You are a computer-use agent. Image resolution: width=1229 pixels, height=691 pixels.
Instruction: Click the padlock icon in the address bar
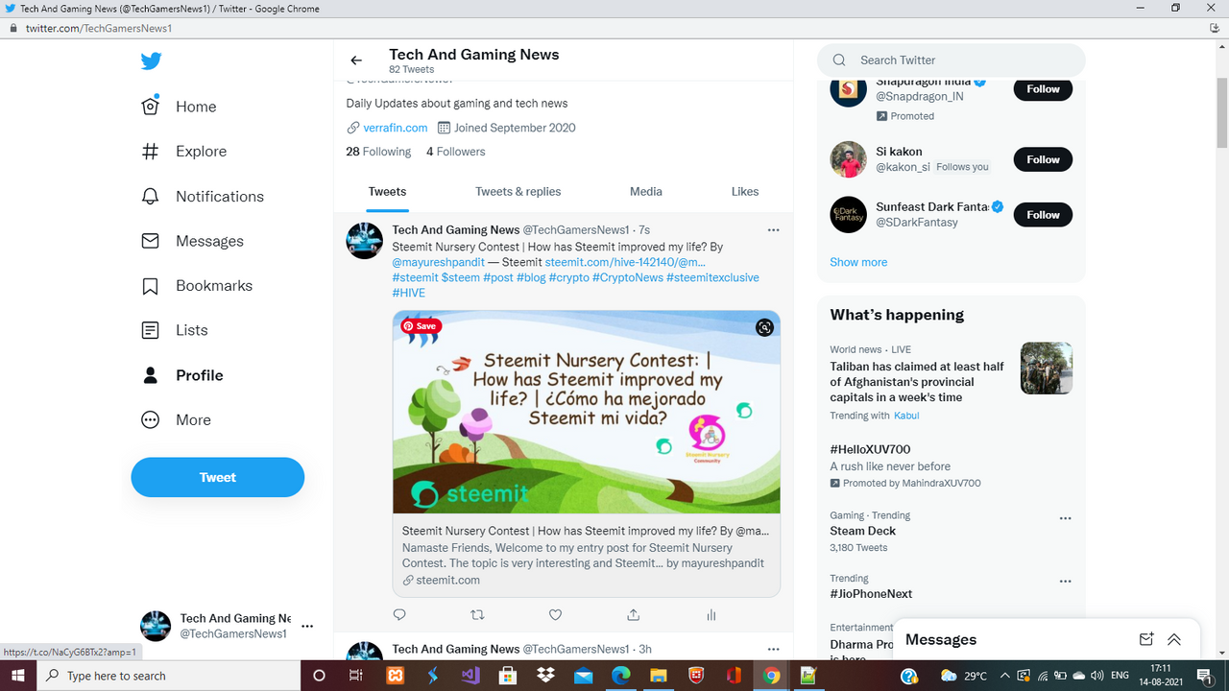12,28
